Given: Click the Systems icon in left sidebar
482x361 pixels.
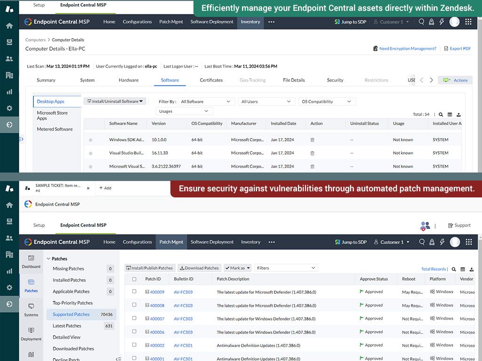Looking at the screenshot, I should tap(31, 309).
